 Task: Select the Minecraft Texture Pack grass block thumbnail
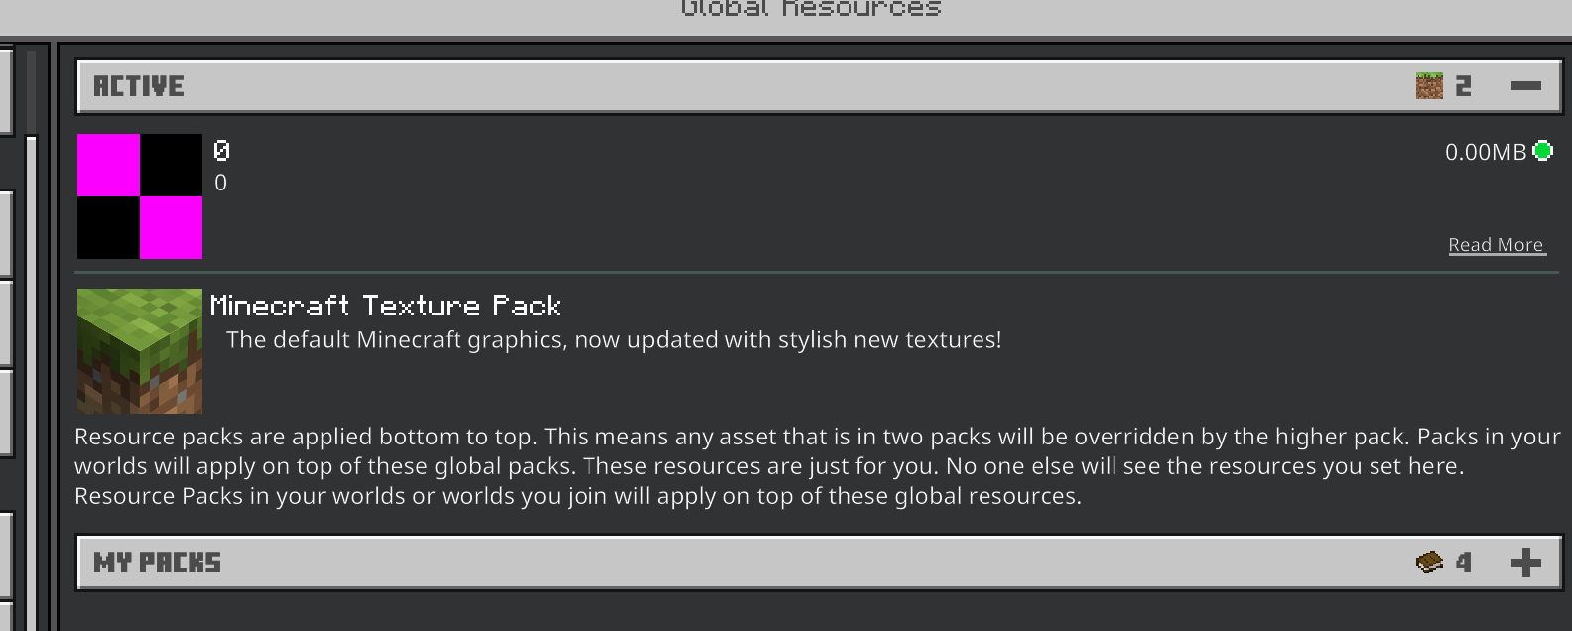140,351
